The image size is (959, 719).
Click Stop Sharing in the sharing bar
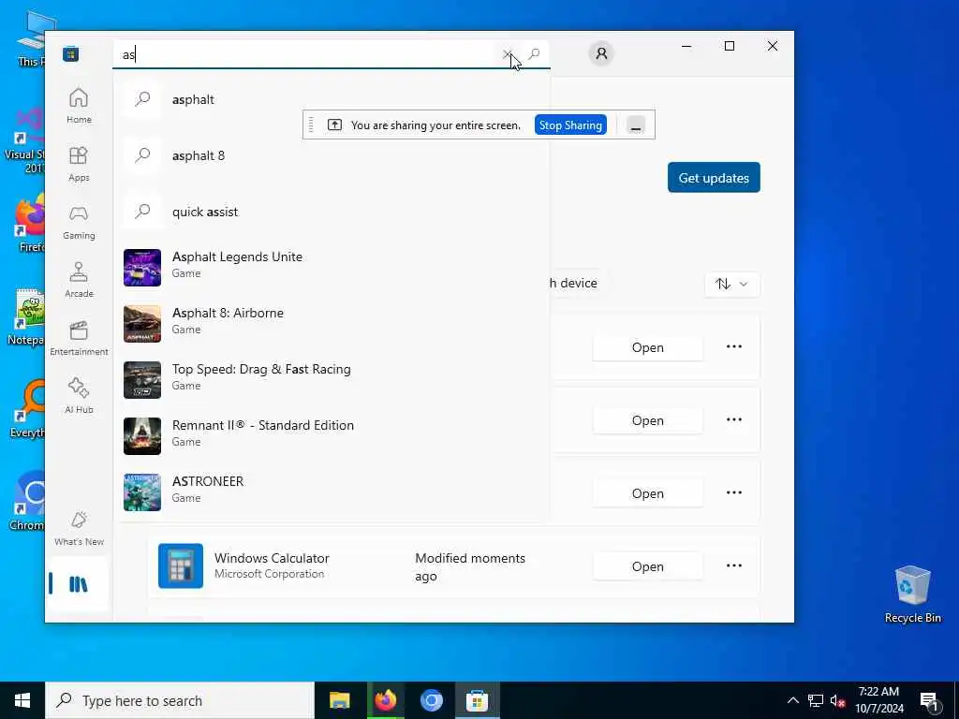[570, 125]
